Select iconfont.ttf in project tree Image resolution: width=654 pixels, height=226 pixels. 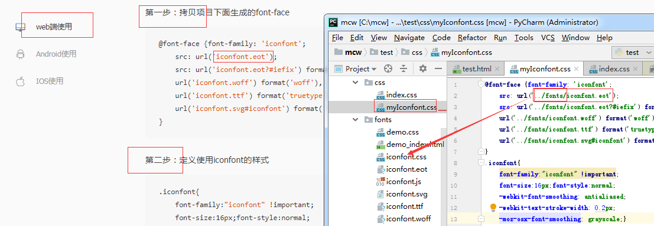[400, 207]
